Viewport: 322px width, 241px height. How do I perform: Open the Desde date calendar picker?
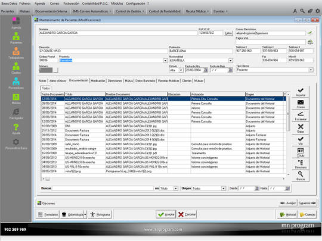click(256, 188)
